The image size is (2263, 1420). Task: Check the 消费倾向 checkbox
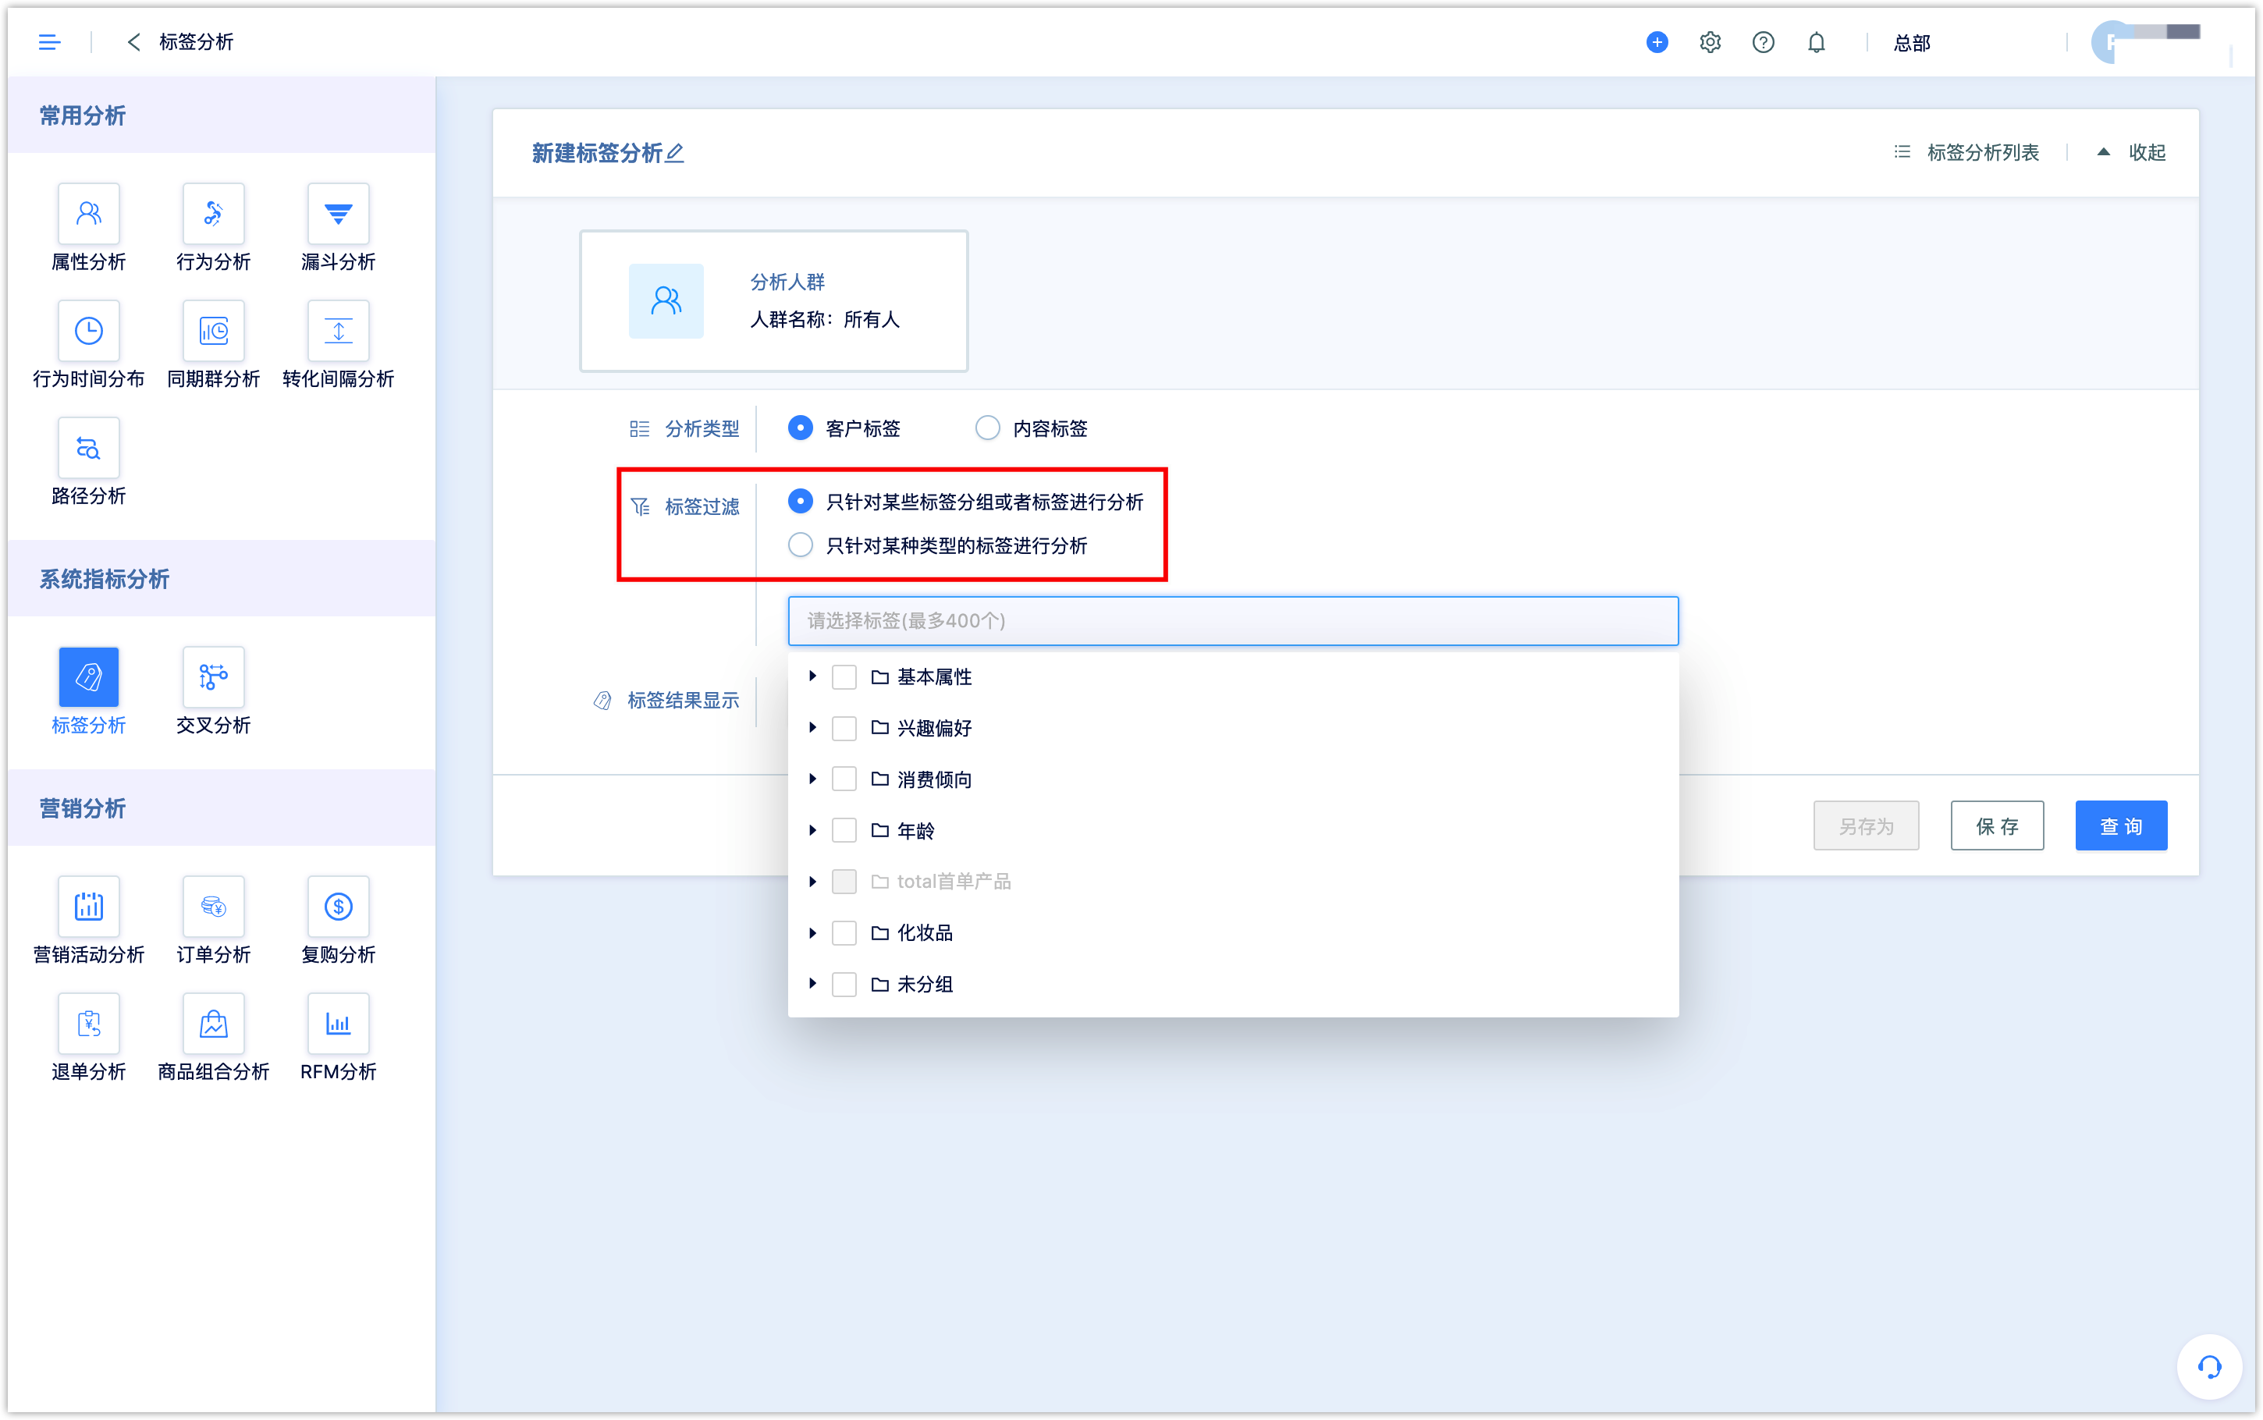click(844, 779)
